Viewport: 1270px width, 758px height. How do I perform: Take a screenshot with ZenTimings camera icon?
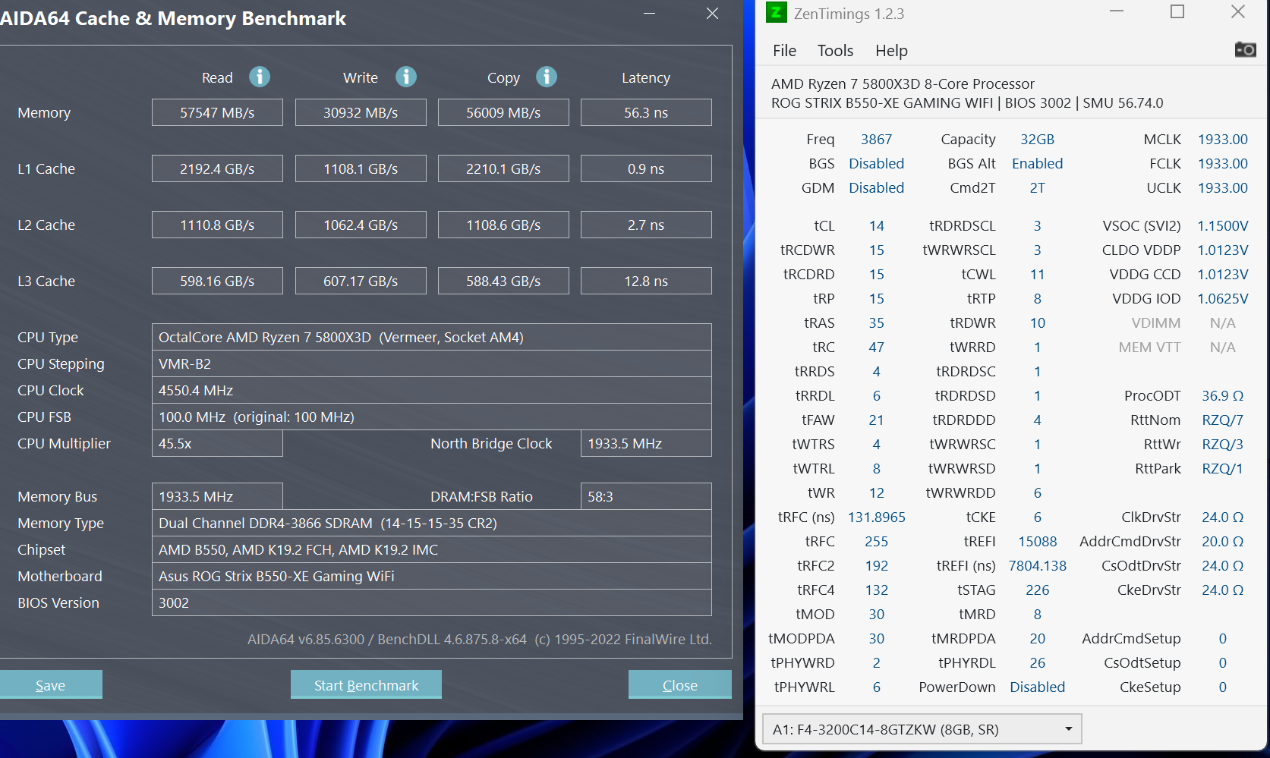click(x=1246, y=50)
